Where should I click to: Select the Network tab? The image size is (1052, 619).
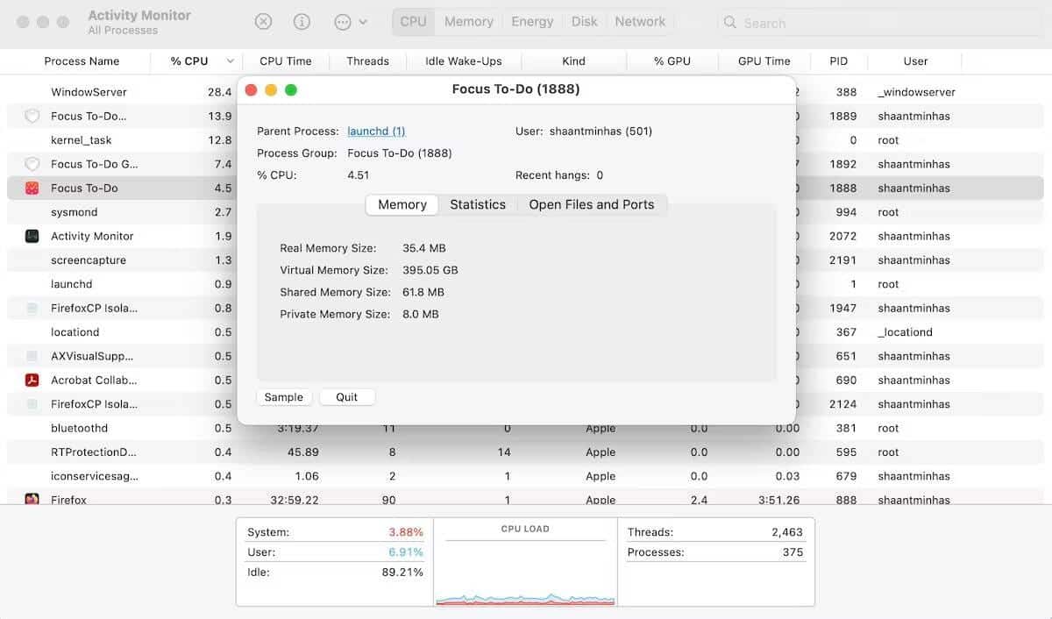(640, 21)
